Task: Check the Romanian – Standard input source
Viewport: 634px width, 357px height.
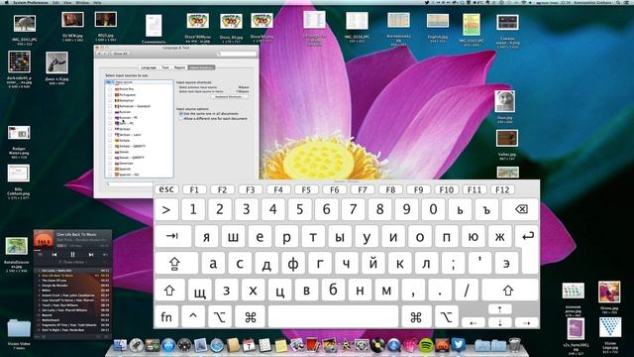Action: [x=110, y=106]
